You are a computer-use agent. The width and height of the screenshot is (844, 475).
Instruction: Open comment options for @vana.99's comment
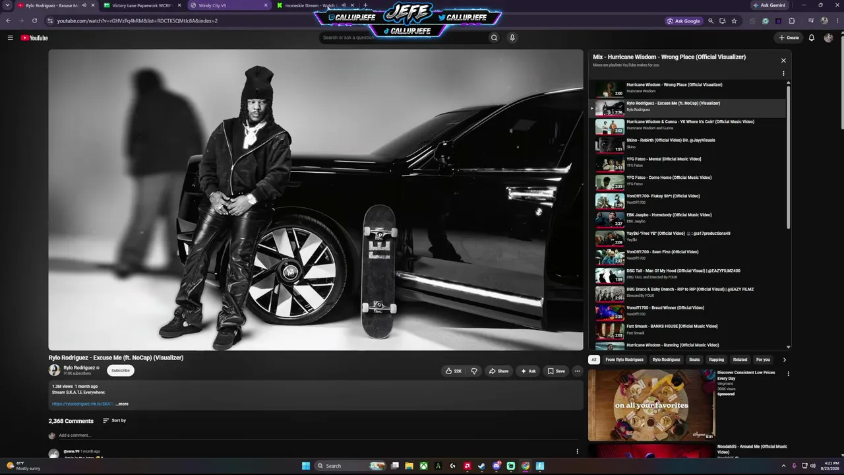click(x=577, y=452)
